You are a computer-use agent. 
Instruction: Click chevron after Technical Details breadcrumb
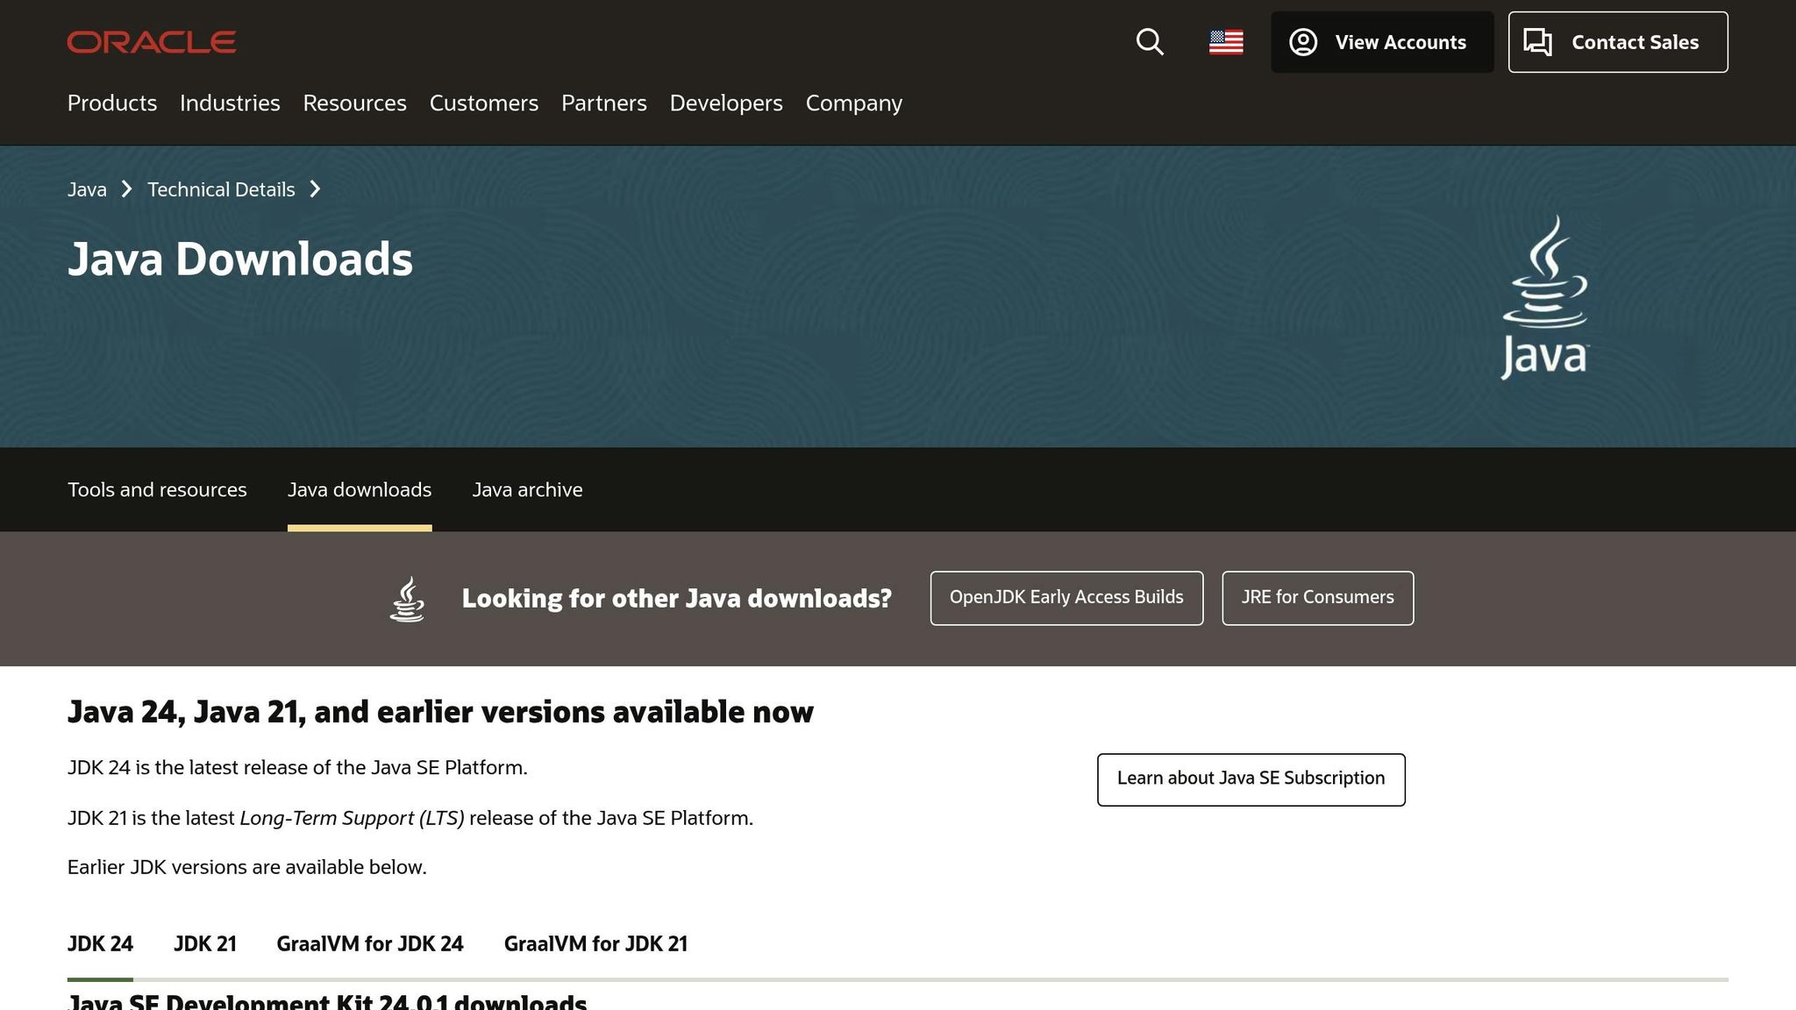316,189
